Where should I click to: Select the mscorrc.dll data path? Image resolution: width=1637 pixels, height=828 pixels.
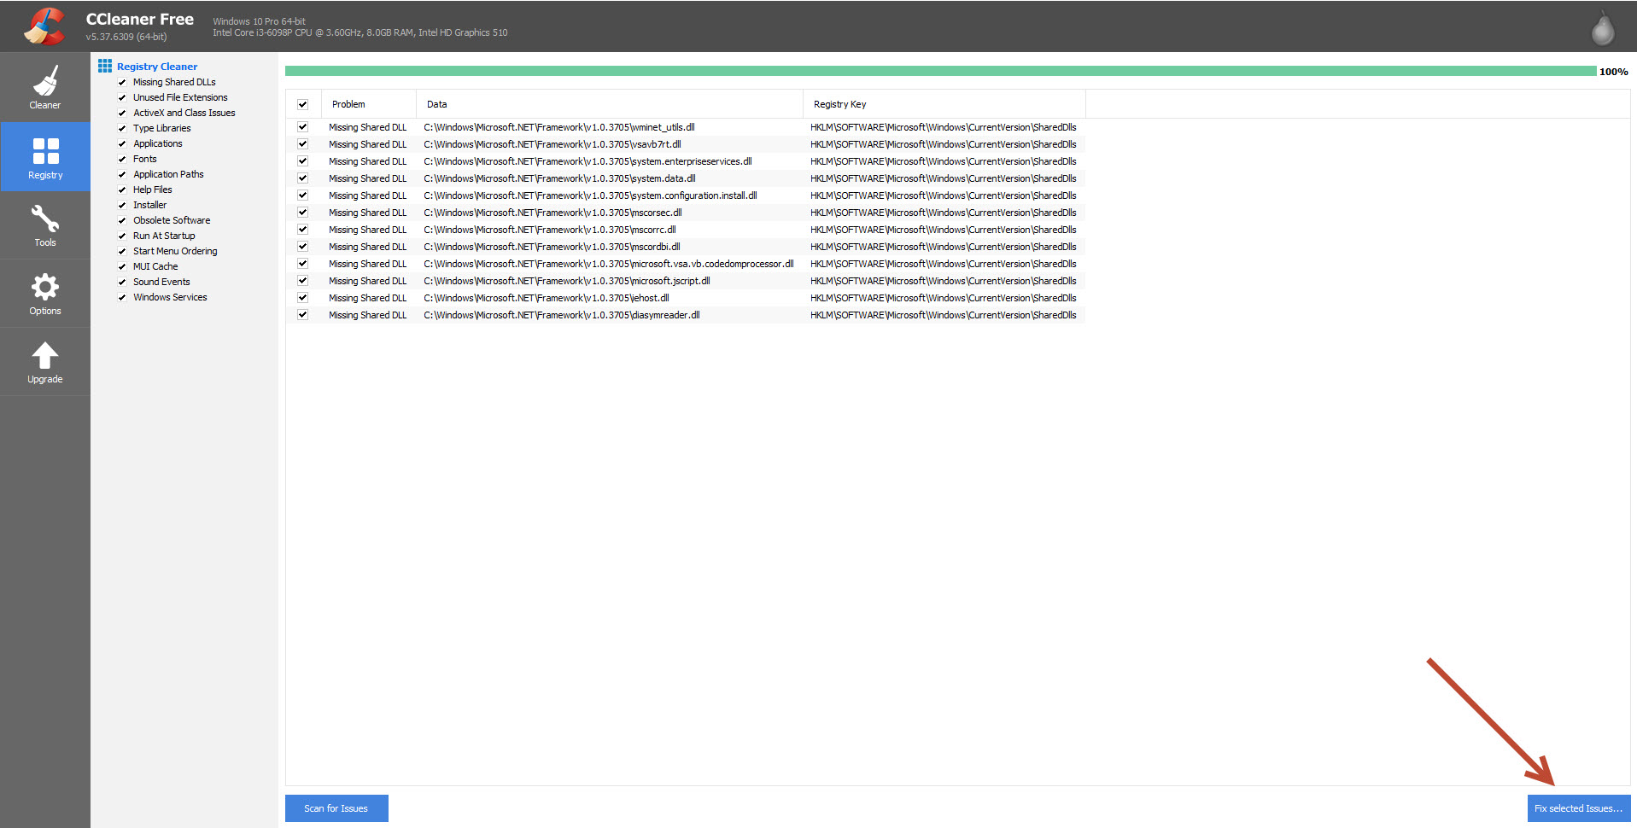pyautogui.click(x=550, y=230)
